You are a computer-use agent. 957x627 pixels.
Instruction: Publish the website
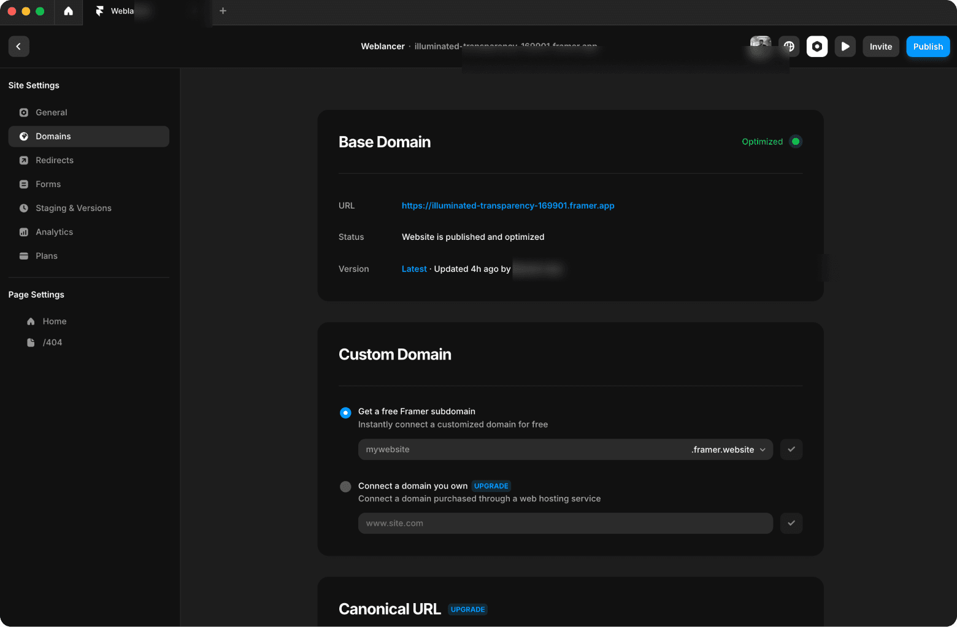click(928, 47)
